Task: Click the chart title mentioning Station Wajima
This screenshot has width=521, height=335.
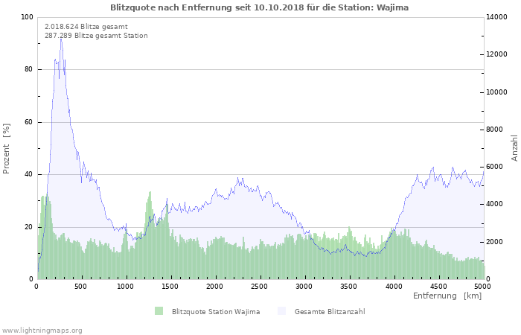Action: [259, 7]
